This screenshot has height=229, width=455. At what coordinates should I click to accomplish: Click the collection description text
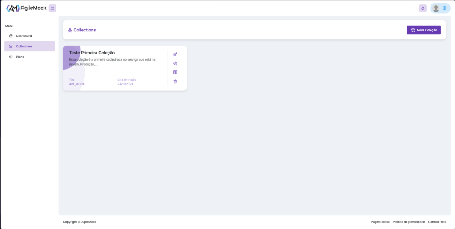tap(112, 62)
